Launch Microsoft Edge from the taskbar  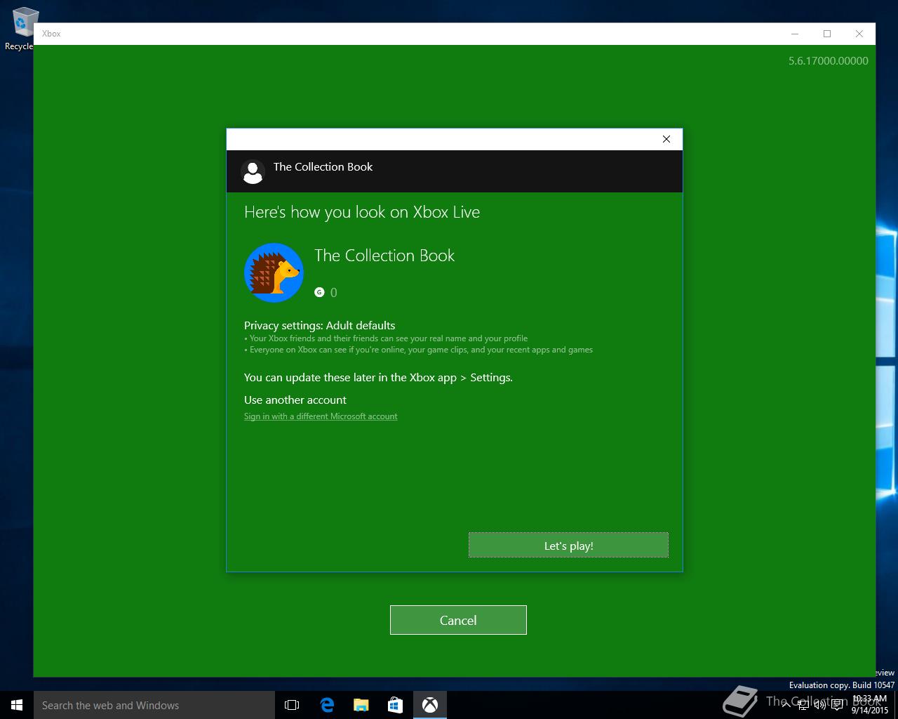click(327, 705)
